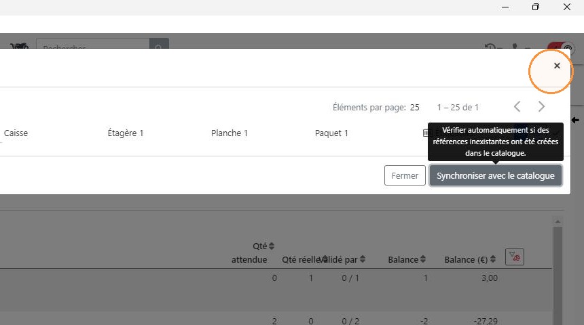Click 'Synchroniser avec le catalogue' button
This screenshot has height=325, width=584.
[495, 175]
